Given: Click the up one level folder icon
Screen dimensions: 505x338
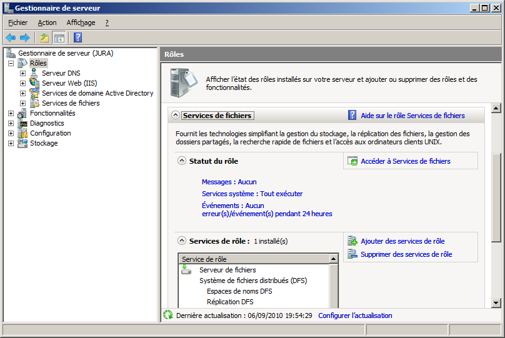Looking at the screenshot, I should (x=44, y=37).
